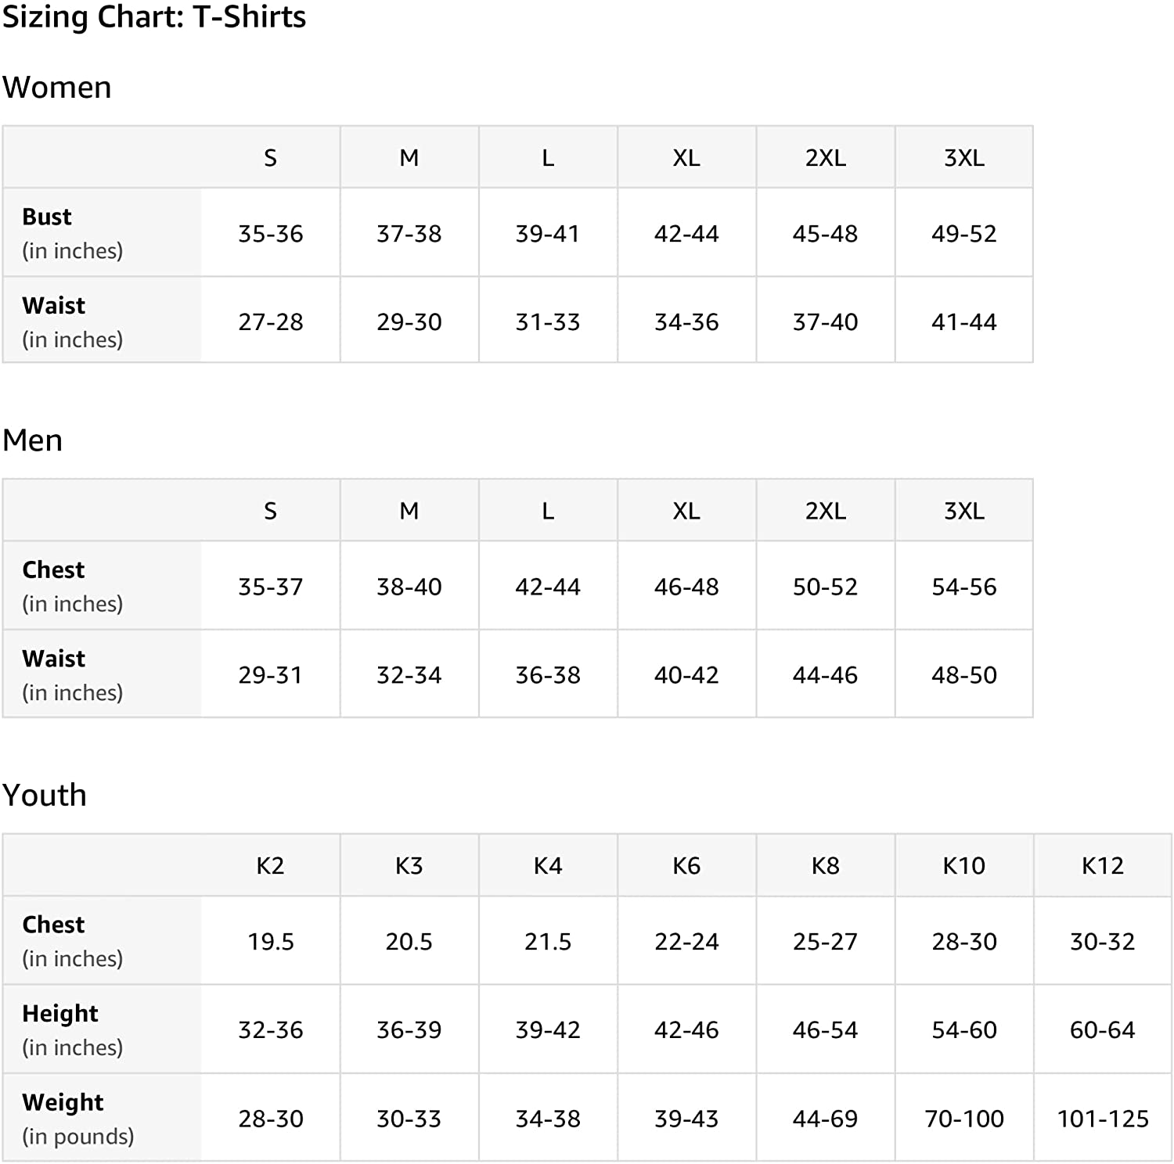Screen dimensions: 1174x1164
Task: Select the K6 column header
Action: coord(686,865)
